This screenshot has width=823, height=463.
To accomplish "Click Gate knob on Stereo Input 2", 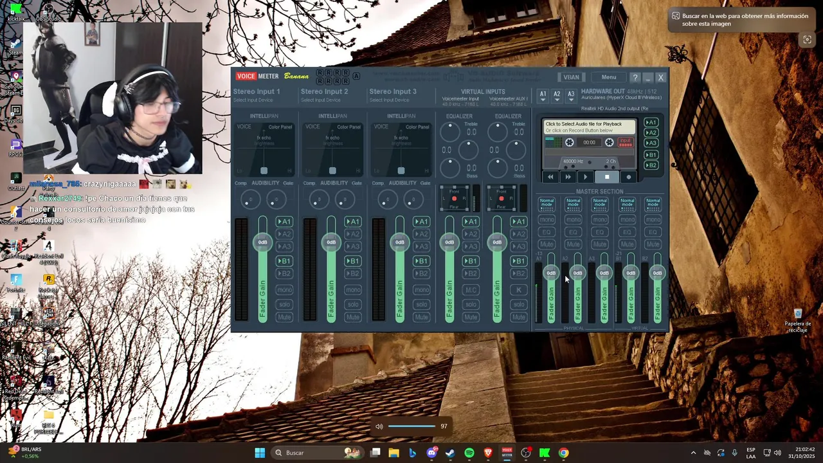I will tap(345, 200).
